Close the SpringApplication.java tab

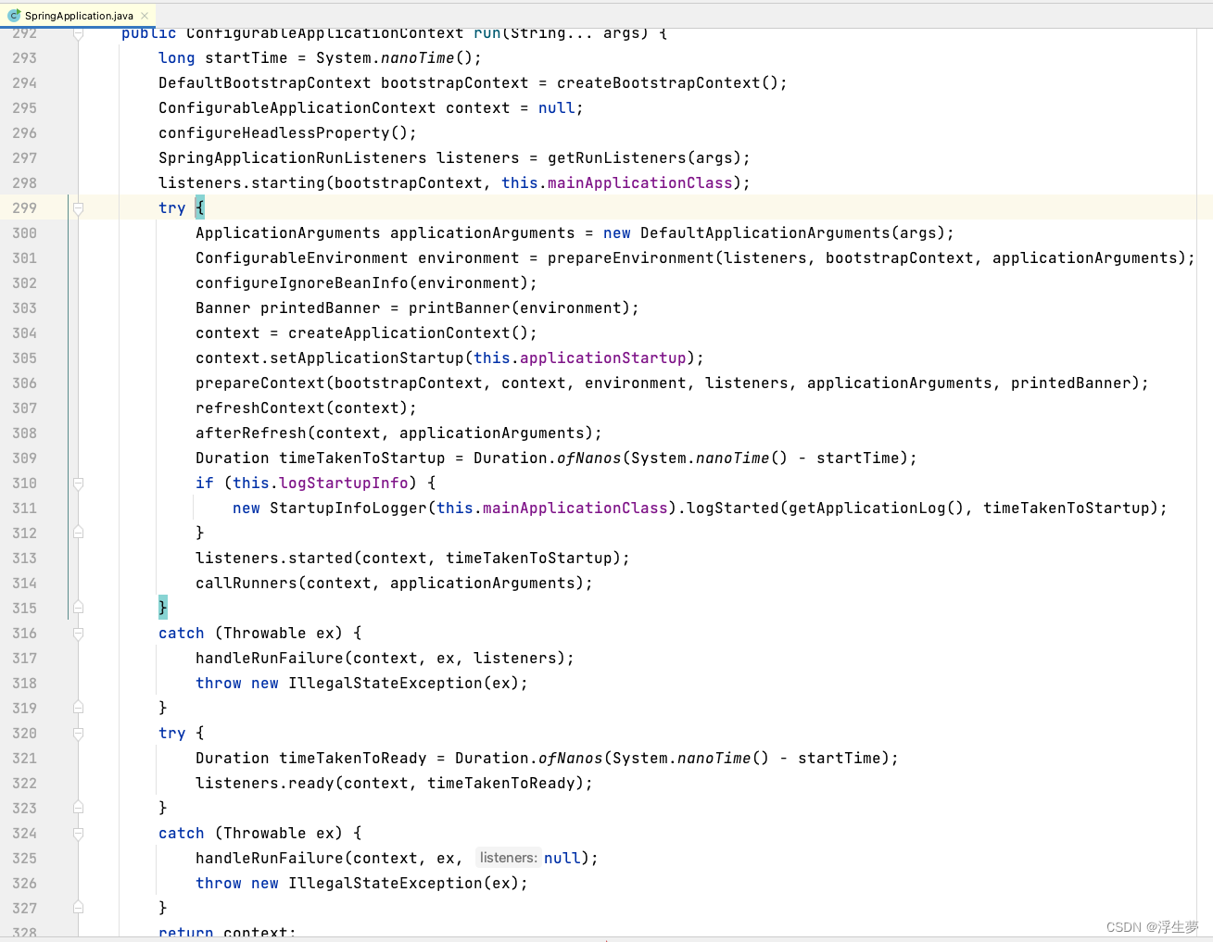[x=144, y=15]
